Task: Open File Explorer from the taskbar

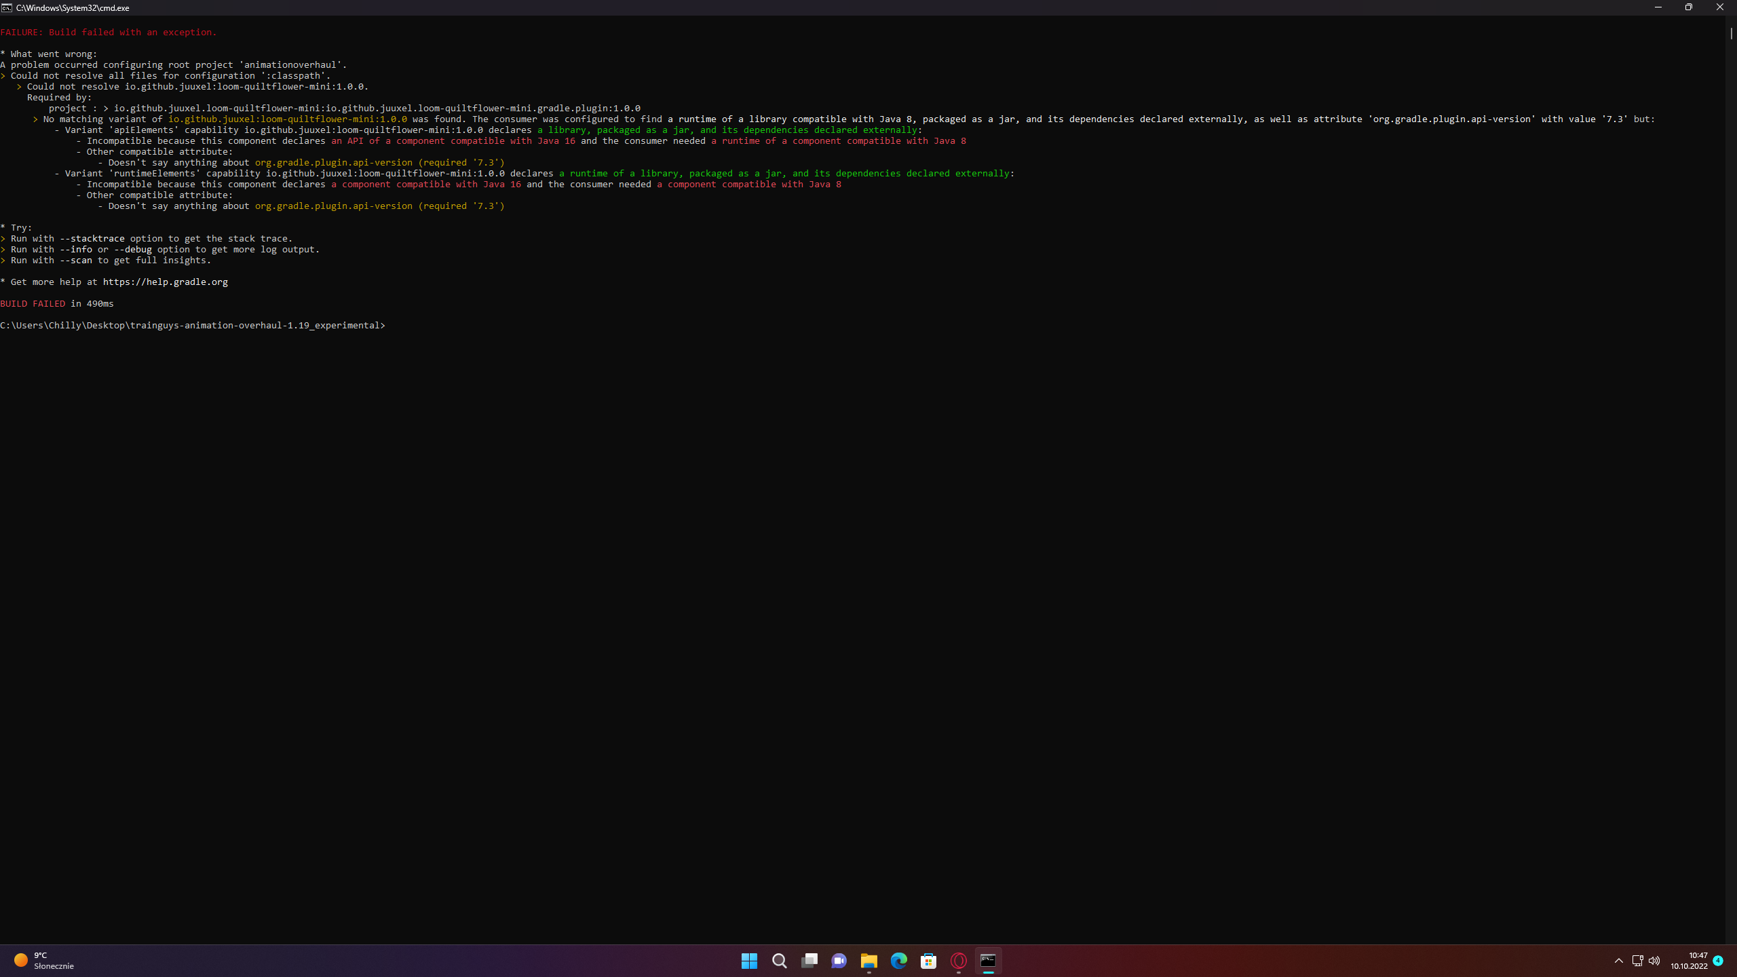Action: pyautogui.click(x=868, y=961)
